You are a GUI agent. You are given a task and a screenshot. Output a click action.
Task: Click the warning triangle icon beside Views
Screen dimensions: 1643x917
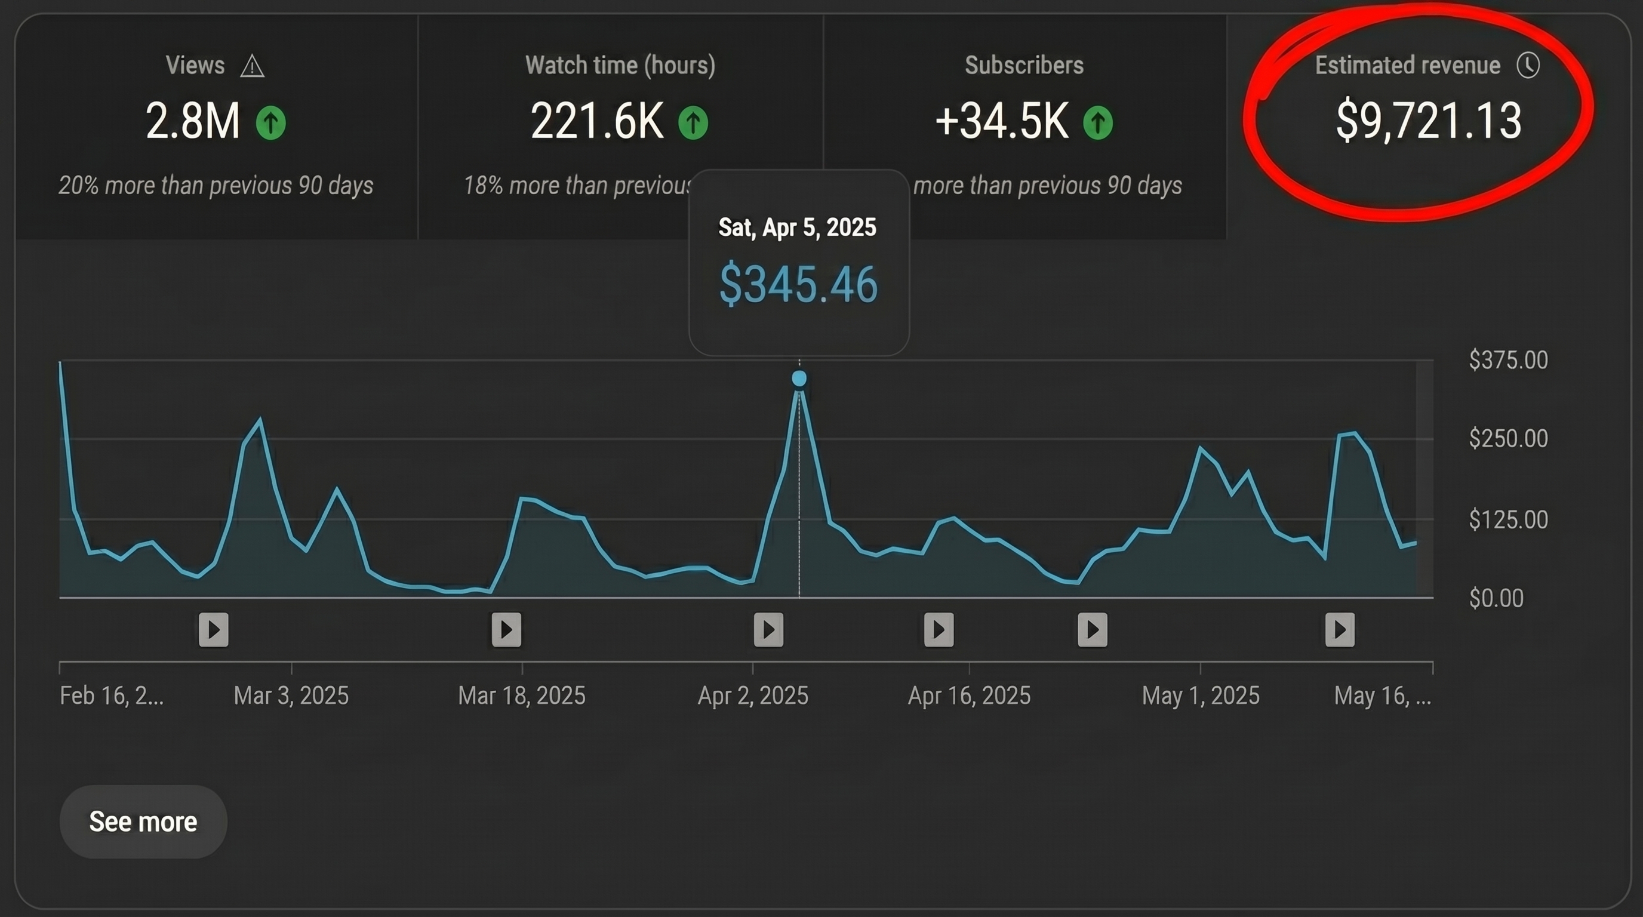tap(252, 66)
